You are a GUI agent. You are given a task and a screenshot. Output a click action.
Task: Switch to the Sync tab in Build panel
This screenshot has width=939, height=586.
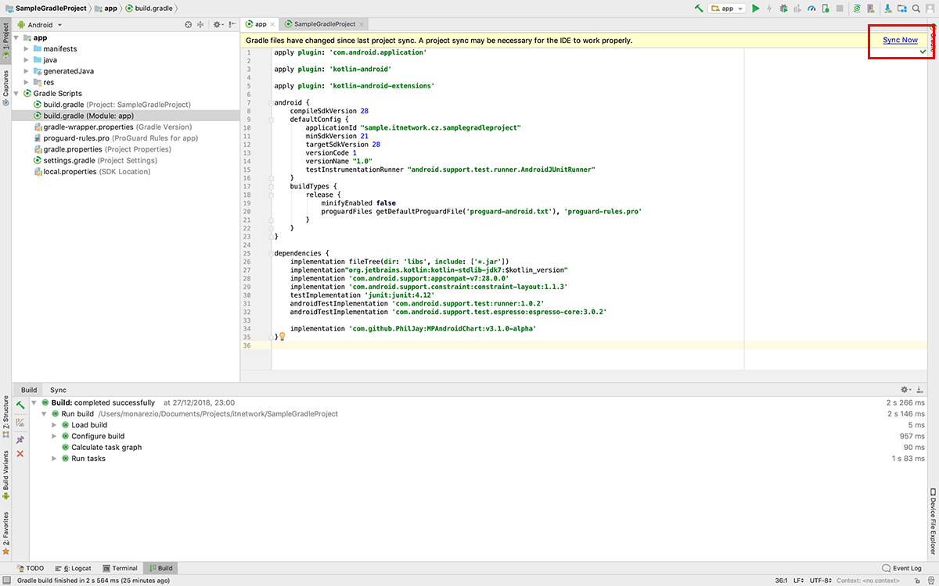[x=56, y=389]
